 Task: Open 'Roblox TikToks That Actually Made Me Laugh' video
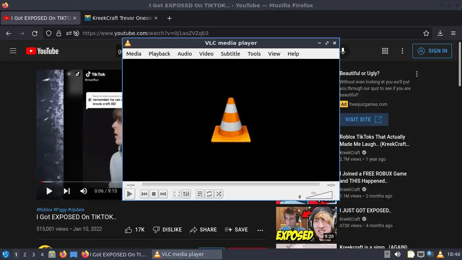point(374,140)
